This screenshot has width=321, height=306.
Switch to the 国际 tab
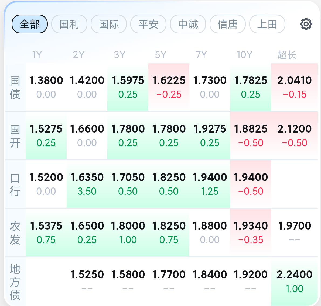click(x=109, y=24)
